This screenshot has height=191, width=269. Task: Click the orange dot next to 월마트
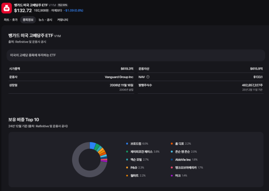127,175
